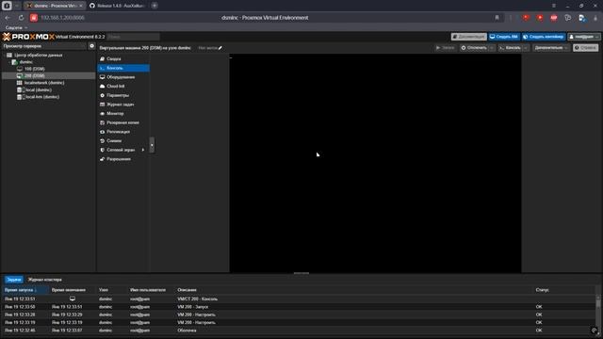The image size is (603, 339).
Task: Click the Proxmox logo
Action: (x=28, y=37)
